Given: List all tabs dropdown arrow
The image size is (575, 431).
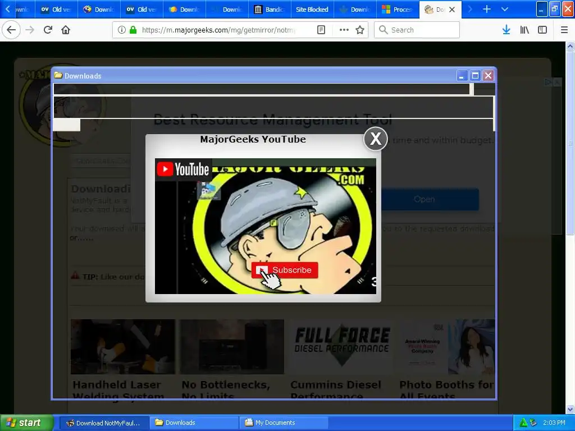Looking at the screenshot, I should [505, 9].
